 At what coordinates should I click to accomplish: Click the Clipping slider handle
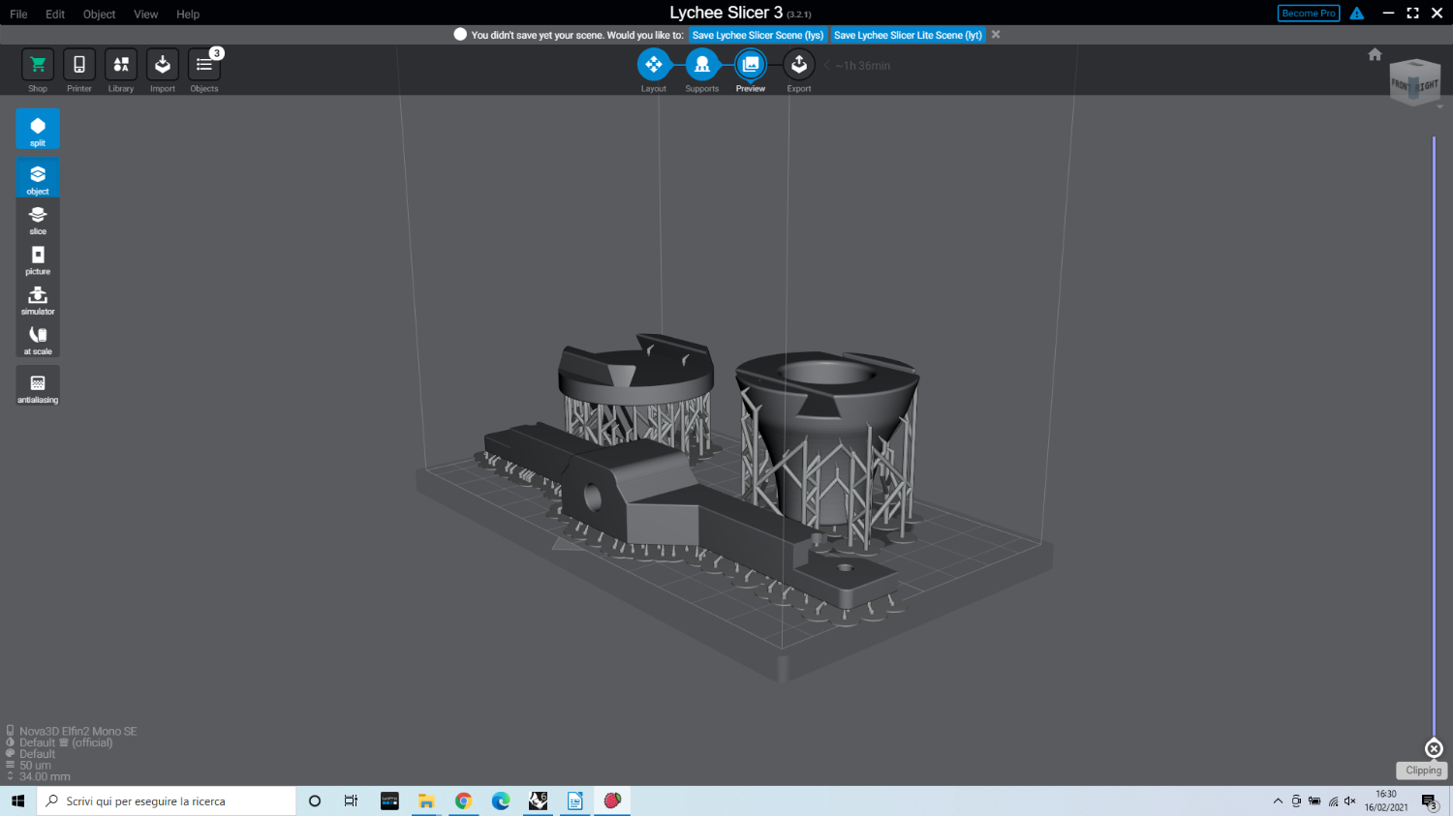coord(1434,748)
